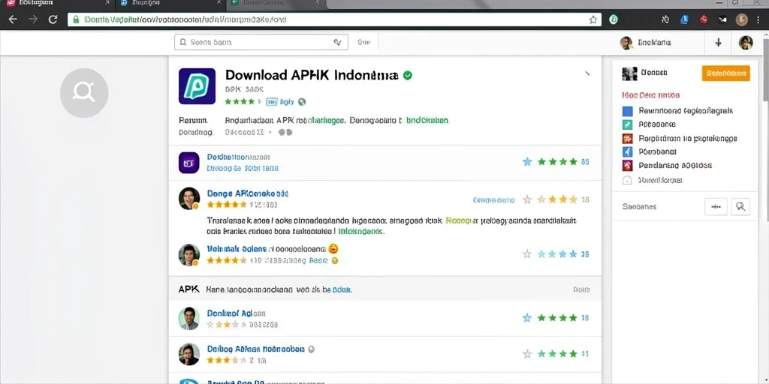Click the large gray search circle icon
Image resolution: width=769 pixels, height=384 pixels.
tap(84, 92)
